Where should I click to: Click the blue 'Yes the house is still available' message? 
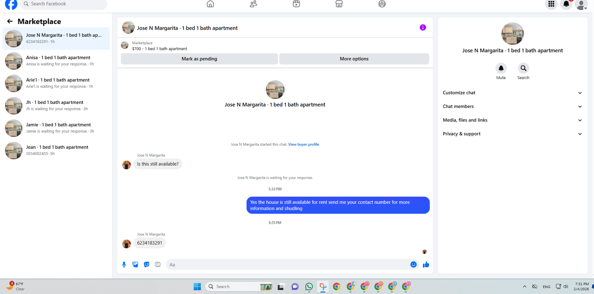338,205
